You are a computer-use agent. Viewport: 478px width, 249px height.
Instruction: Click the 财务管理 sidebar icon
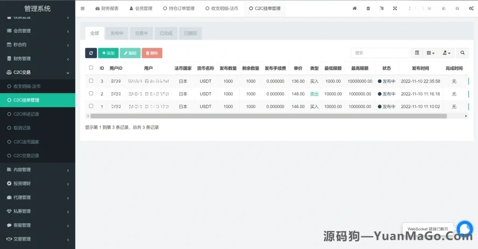click(9, 58)
